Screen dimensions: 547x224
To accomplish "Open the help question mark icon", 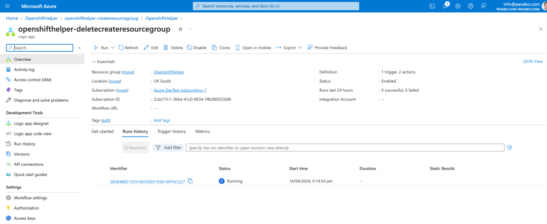I will click(x=471, y=6).
